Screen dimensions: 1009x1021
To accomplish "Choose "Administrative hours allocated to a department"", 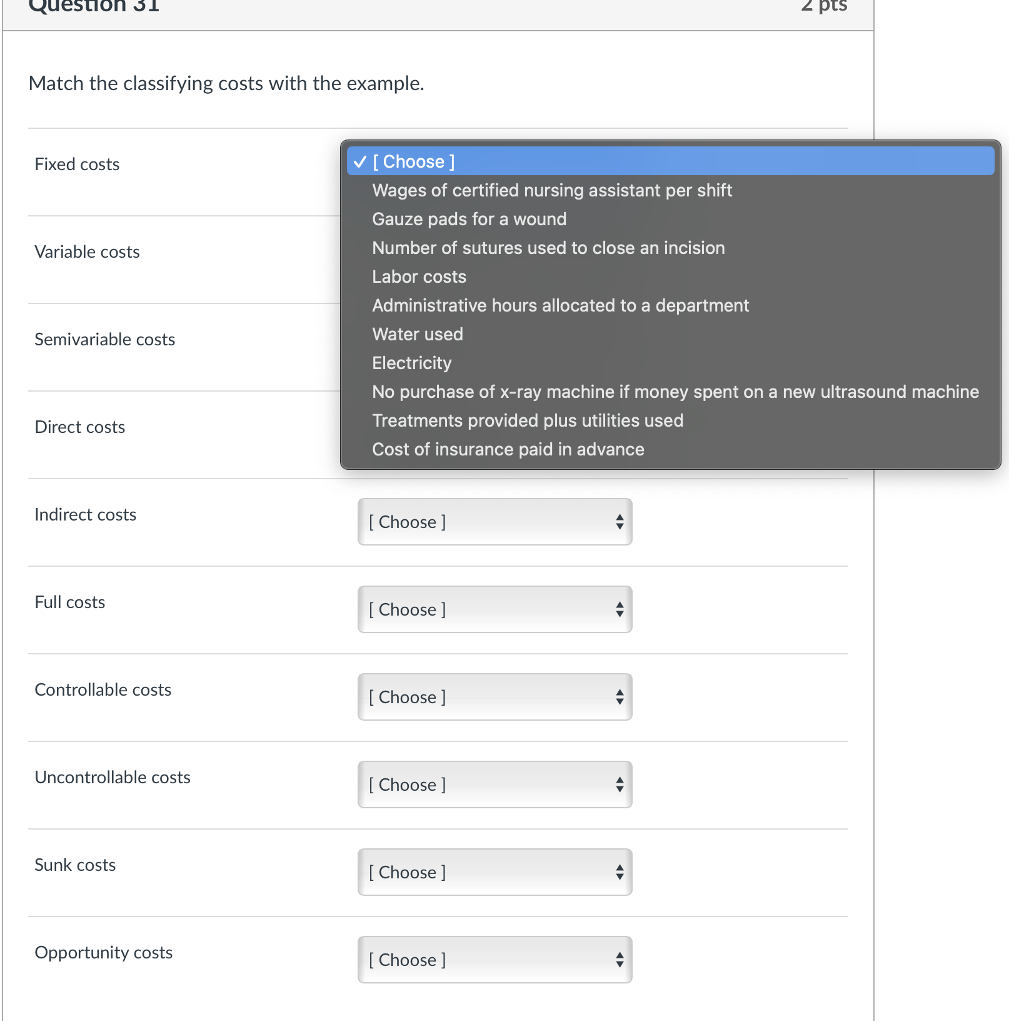I will click(560, 305).
